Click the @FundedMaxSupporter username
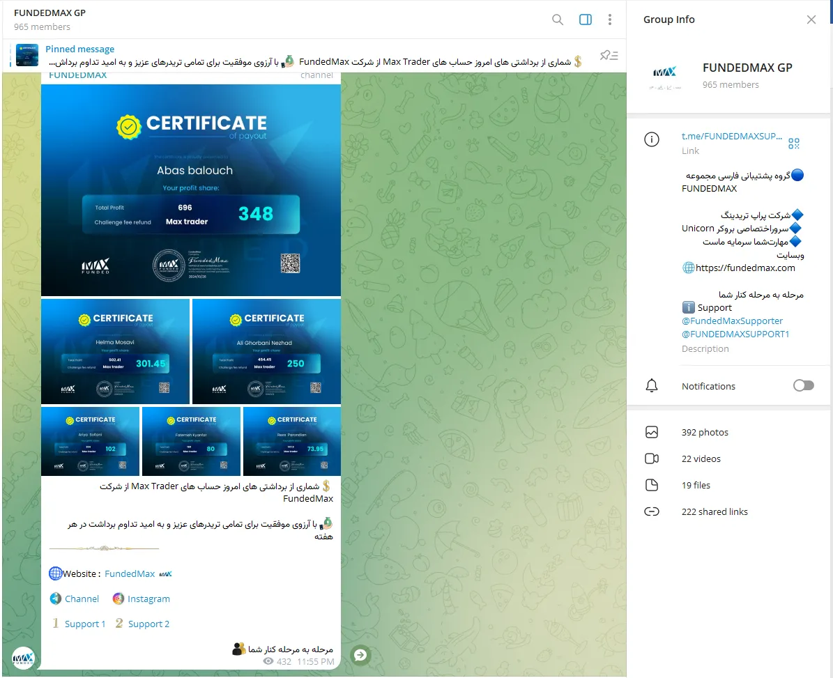Viewport: 833px width, 678px height. point(733,321)
